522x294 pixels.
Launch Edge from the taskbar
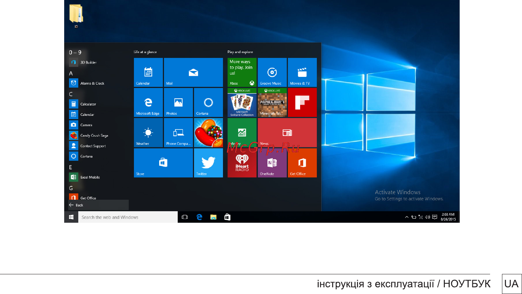coord(199,217)
